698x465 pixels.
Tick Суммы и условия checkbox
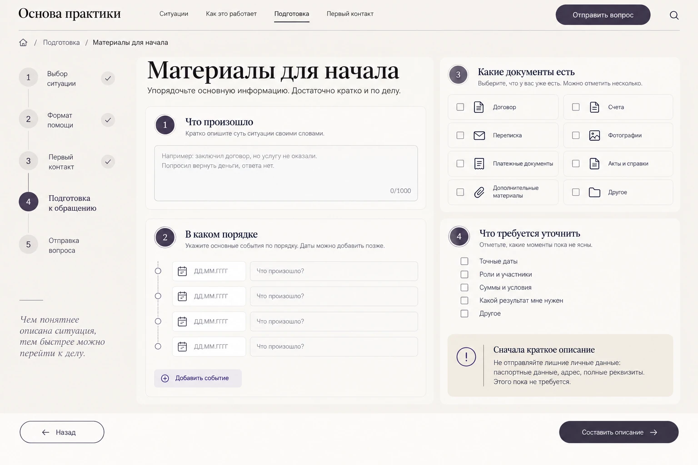point(464,287)
